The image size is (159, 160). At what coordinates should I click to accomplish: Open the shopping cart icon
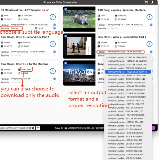point(146,3)
